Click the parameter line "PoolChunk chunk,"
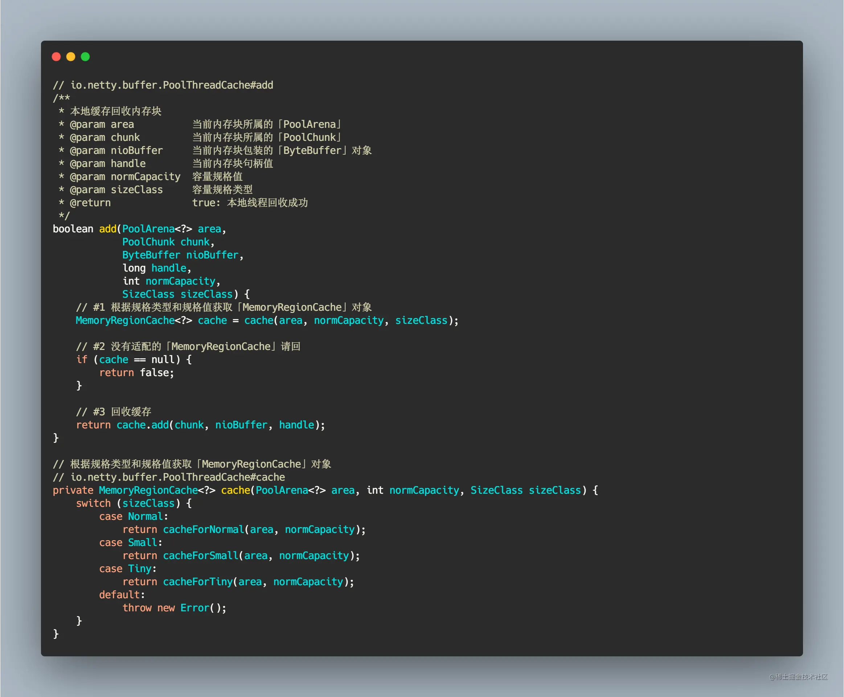 click(169, 242)
